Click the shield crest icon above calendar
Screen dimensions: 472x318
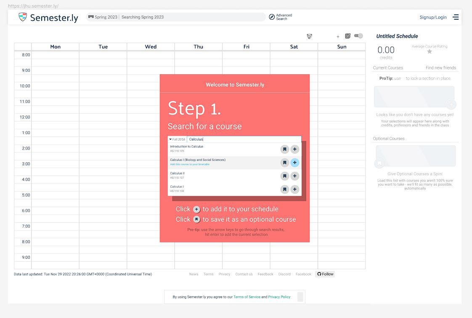click(x=309, y=37)
